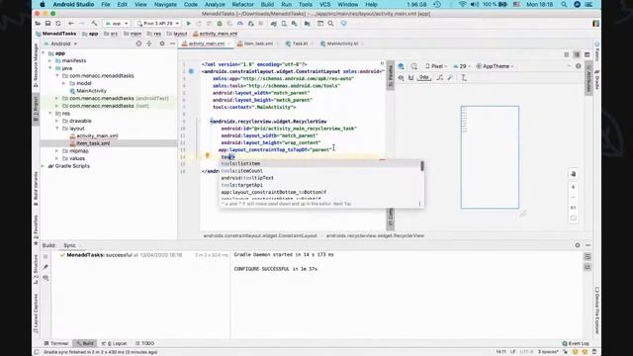633x356 pixels.
Task: Click the Back navigation arrow in toolbar
Action: click(71, 24)
